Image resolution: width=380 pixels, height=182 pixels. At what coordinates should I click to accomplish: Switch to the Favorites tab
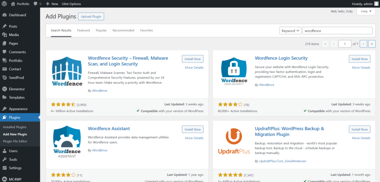coord(147,30)
